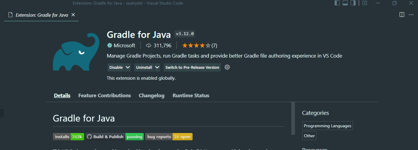
Task: Open the Microsoft publisher link
Action: (x=124, y=45)
